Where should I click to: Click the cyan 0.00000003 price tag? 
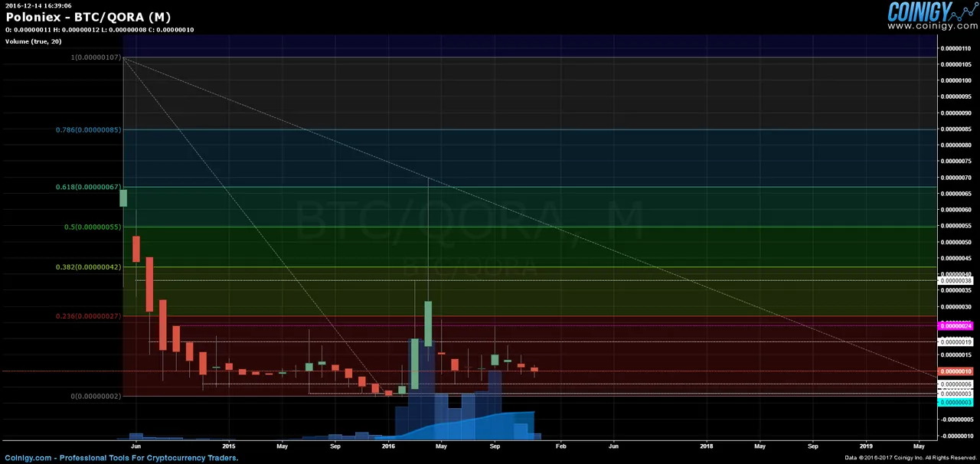click(955, 402)
